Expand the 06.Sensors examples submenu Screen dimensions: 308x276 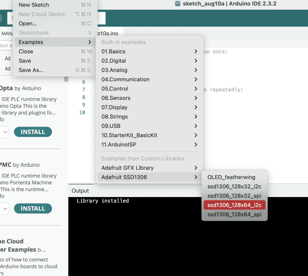pyautogui.click(x=149, y=98)
